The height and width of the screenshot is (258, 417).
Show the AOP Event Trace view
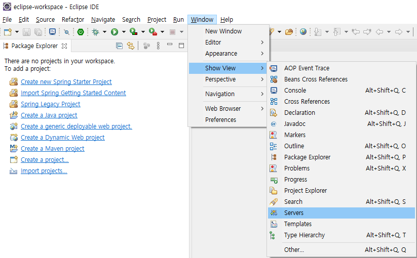[x=342, y=68]
